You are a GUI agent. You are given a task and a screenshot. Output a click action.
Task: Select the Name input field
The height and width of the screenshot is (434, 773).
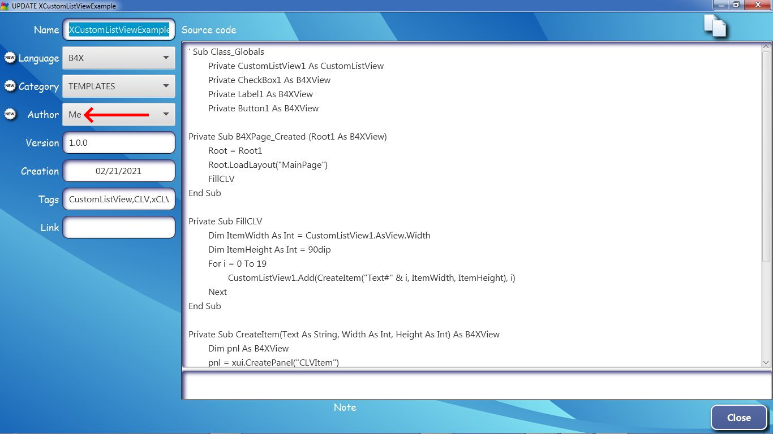click(x=119, y=30)
